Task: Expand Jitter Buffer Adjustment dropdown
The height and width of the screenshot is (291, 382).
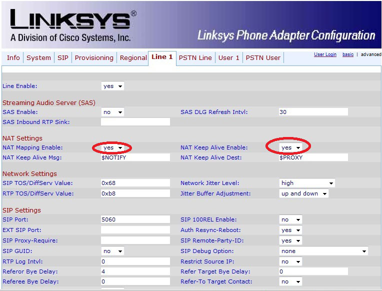Action: pyautogui.click(x=303, y=193)
